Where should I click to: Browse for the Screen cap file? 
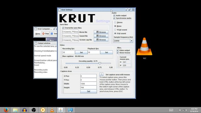(x=101, y=40)
